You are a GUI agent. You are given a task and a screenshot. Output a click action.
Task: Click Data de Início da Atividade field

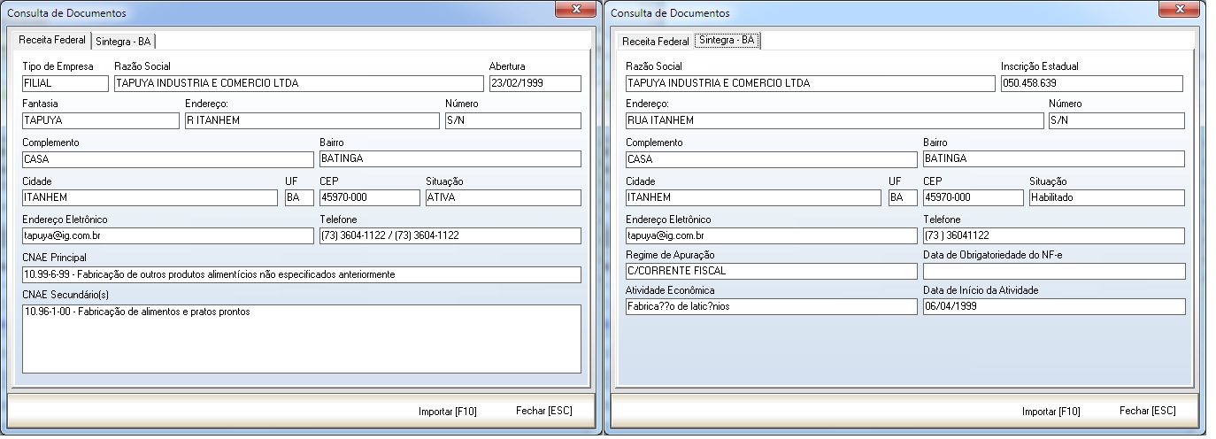(1053, 306)
